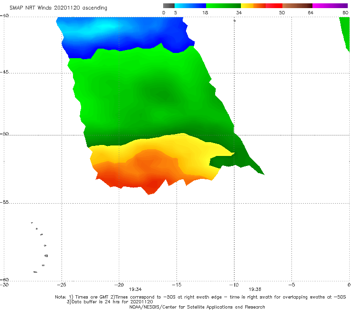
Task: Click the cyan low-wind patch in the blue band
Action: coord(107,26)
